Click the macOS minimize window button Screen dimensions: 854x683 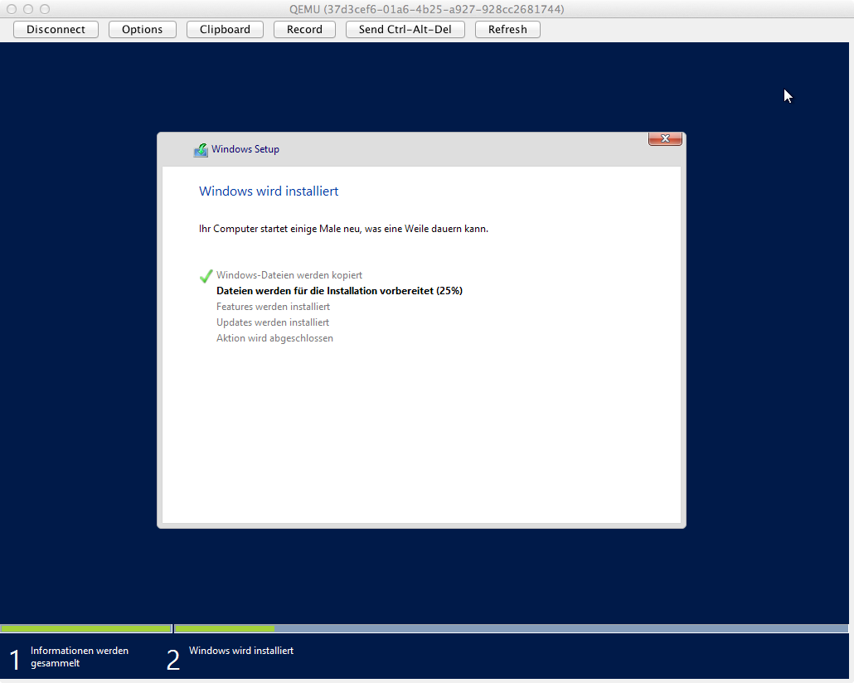tap(28, 9)
